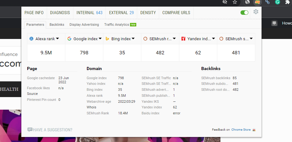
Task: Click the Grammarly extension icon
Action: pyautogui.click(x=277, y=2)
